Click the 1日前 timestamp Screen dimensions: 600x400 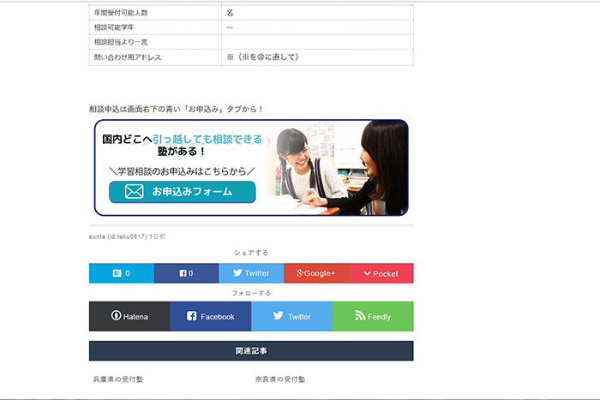(x=157, y=236)
